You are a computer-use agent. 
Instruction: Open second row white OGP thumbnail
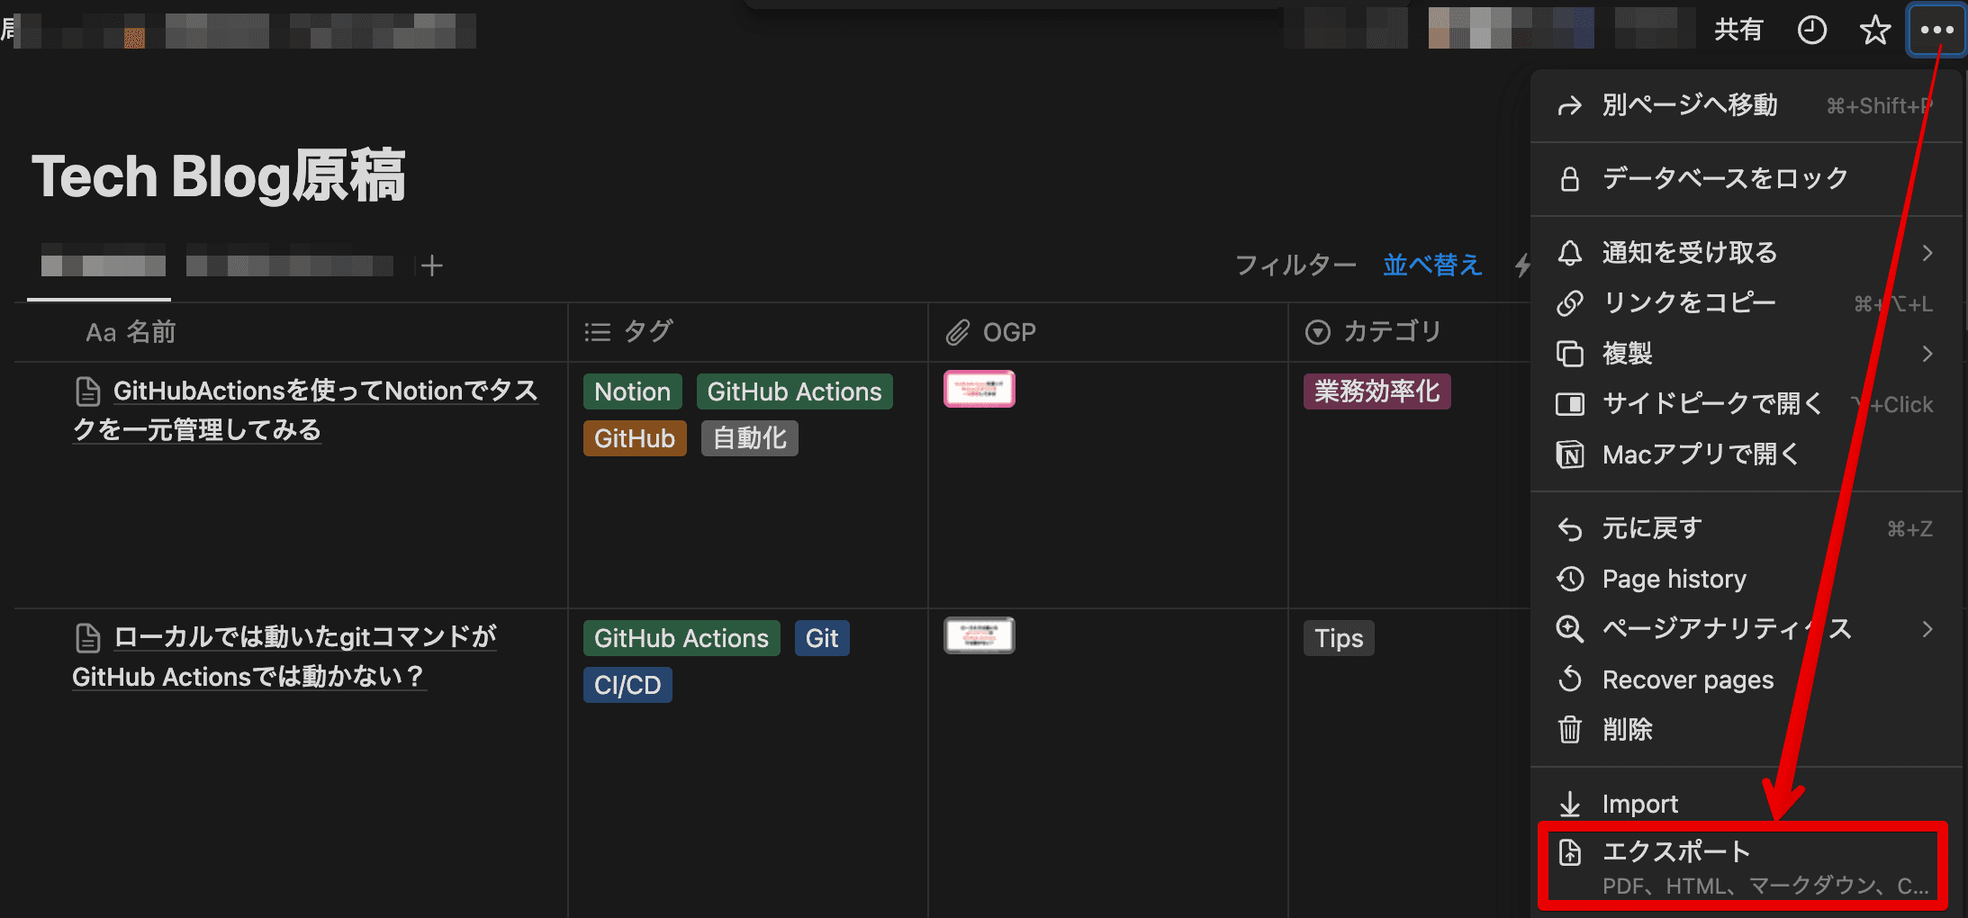pos(979,635)
